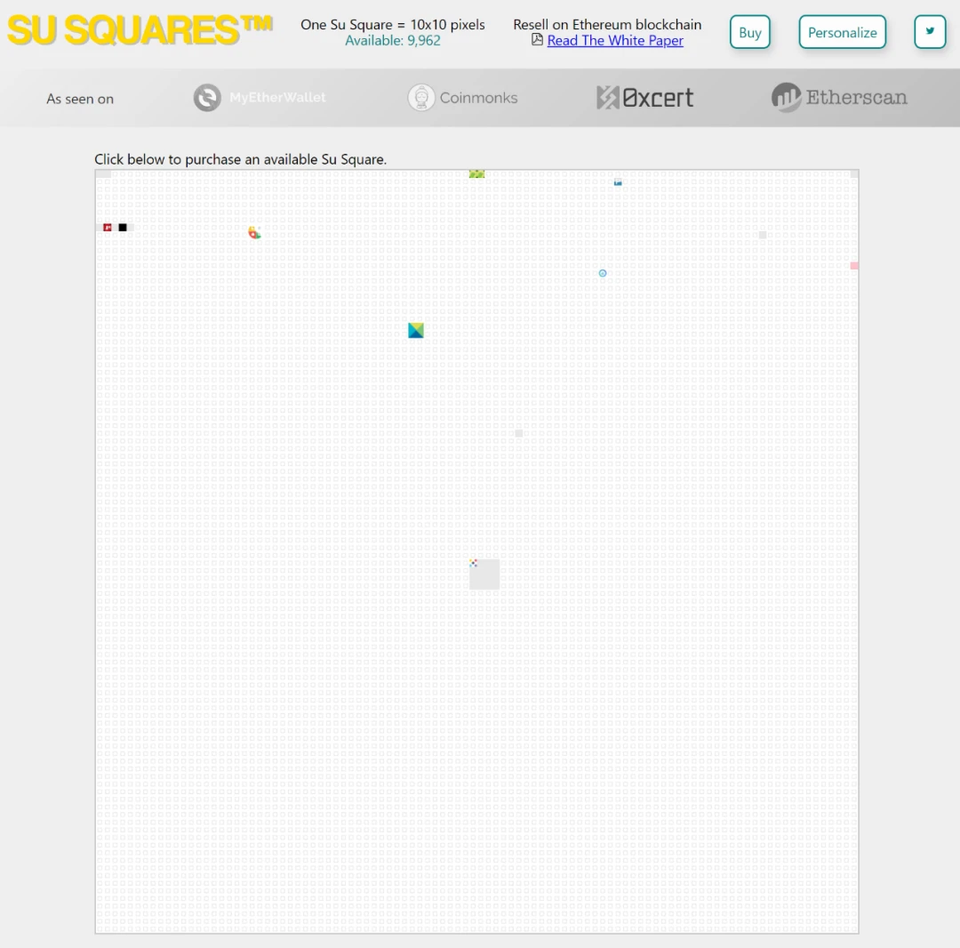This screenshot has width=960, height=948.
Task: Click the PDF icon beside White Paper
Action: (537, 40)
